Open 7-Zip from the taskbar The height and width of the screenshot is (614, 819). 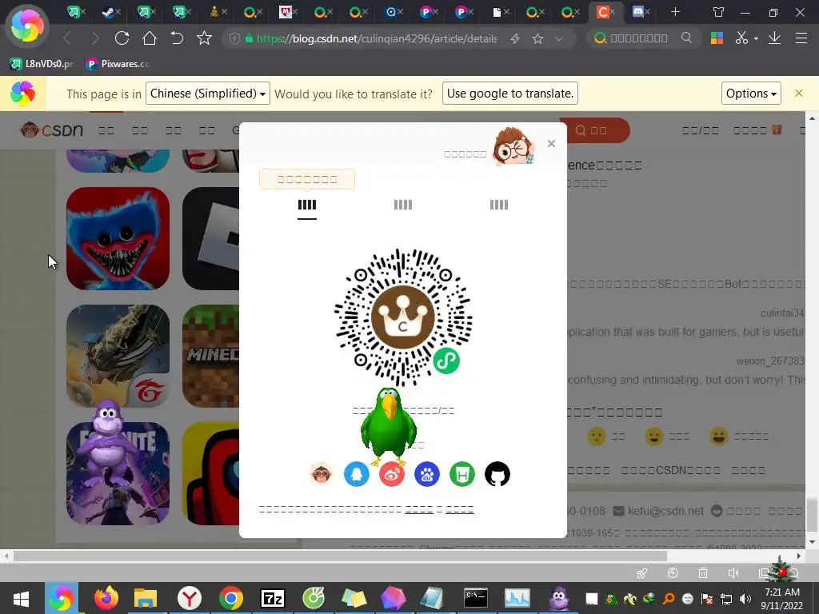[273, 598]
